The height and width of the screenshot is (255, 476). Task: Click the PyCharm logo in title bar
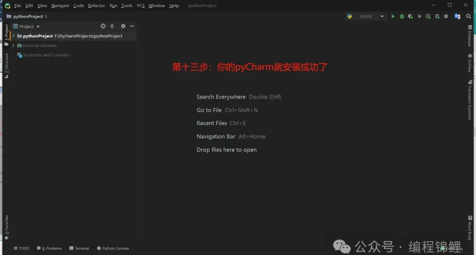(7, 5)
